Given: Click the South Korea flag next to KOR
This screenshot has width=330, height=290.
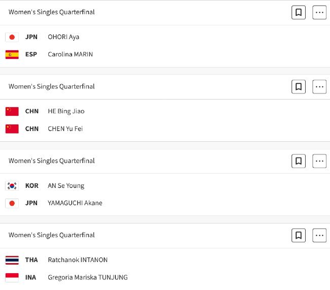Looking at the screenshot, I should point(12,186).
